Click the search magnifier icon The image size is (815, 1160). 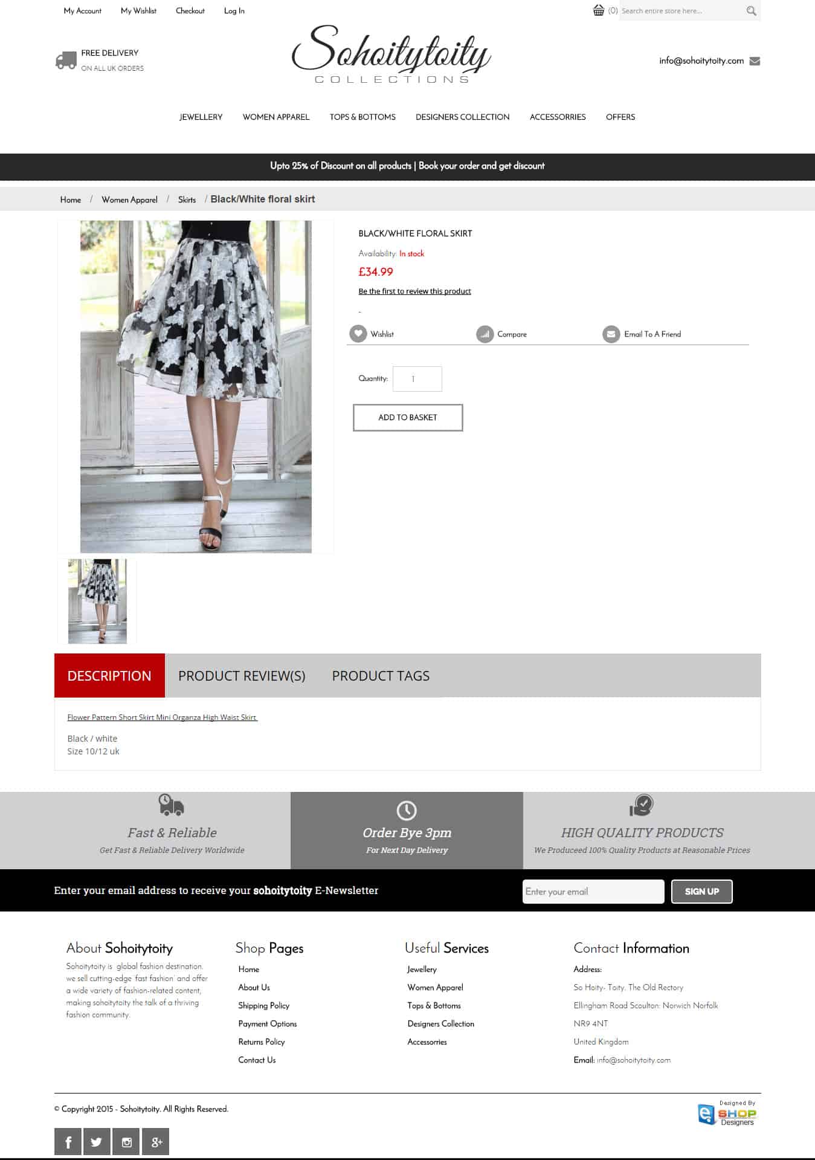coord(751,11)
